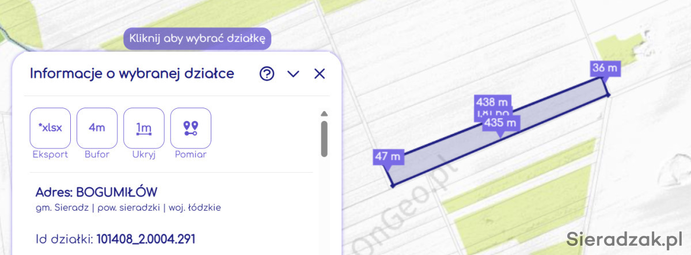Click the 435 m dimension label
Screen dimensions: 691x255
pyautogui.click(x=500, y=122)
